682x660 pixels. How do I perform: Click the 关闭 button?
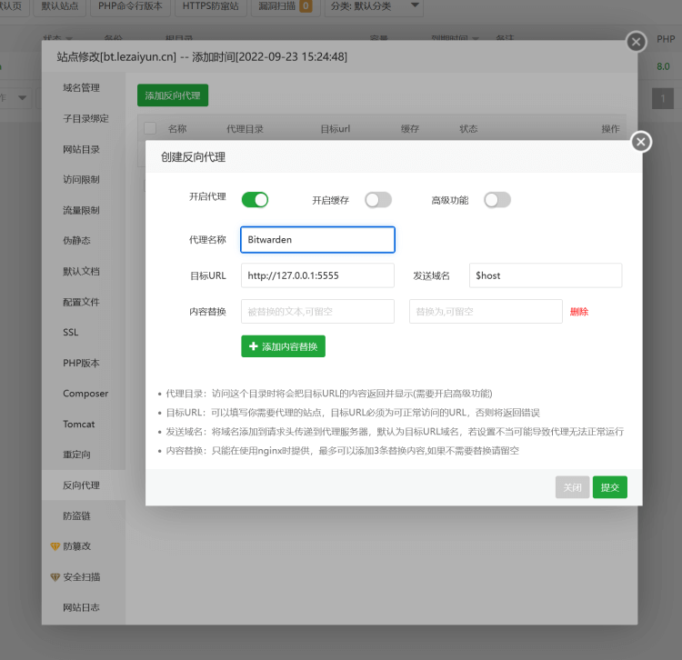[572, 487]
